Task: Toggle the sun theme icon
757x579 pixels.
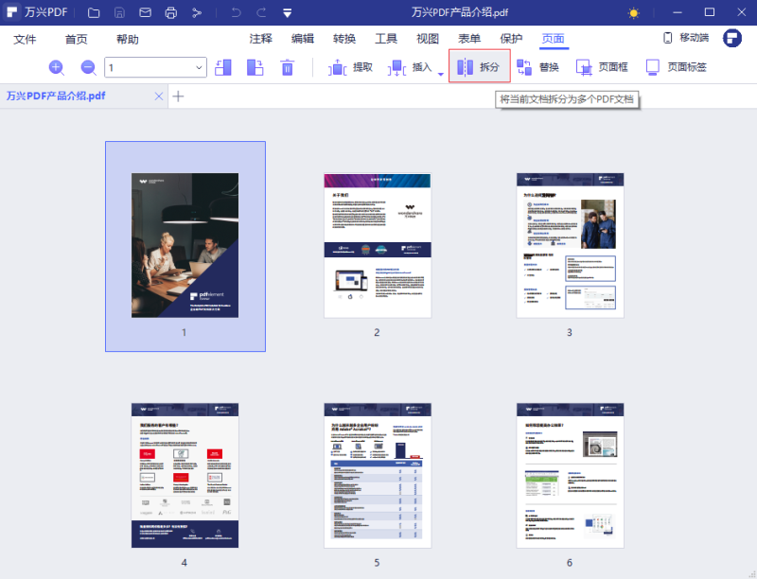Action: pyautogui.click(x=634, y=13)
